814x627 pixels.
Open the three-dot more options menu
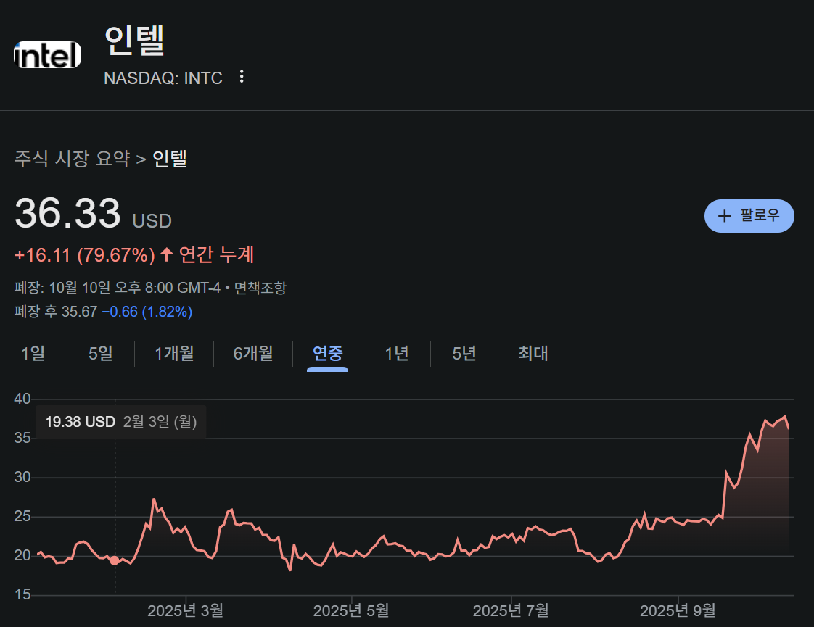[242, 77]
